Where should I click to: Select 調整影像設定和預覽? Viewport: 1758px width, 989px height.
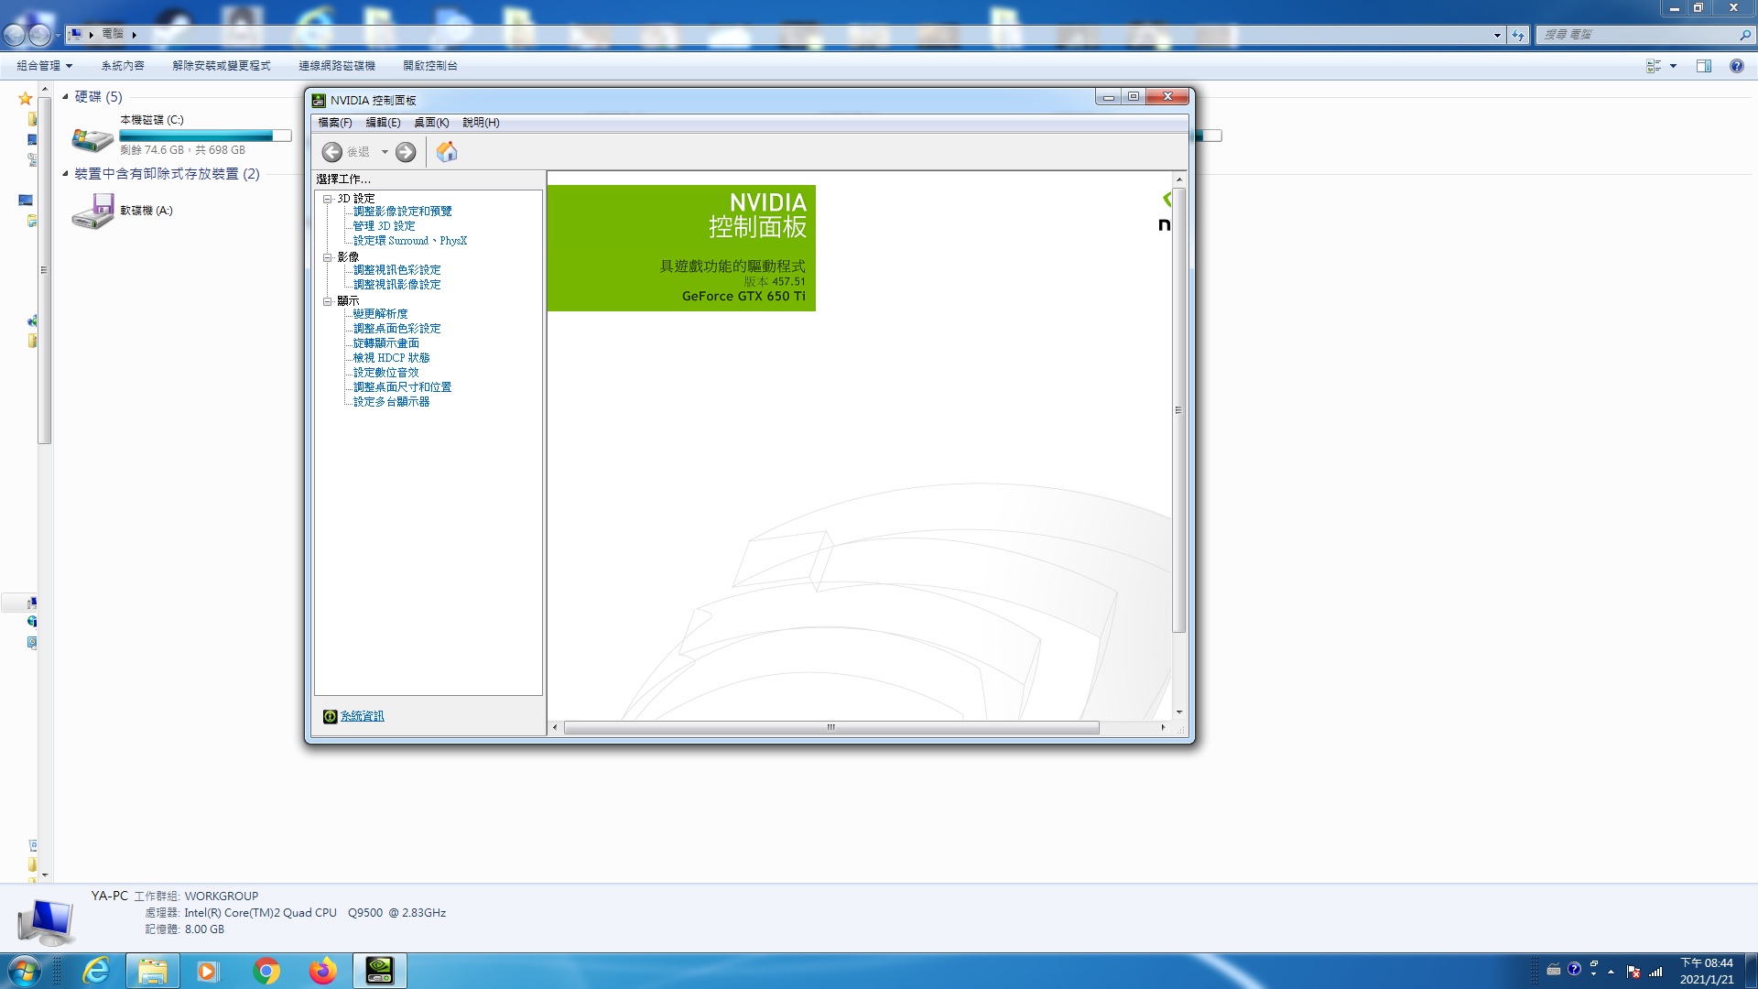tap(403, 212)
